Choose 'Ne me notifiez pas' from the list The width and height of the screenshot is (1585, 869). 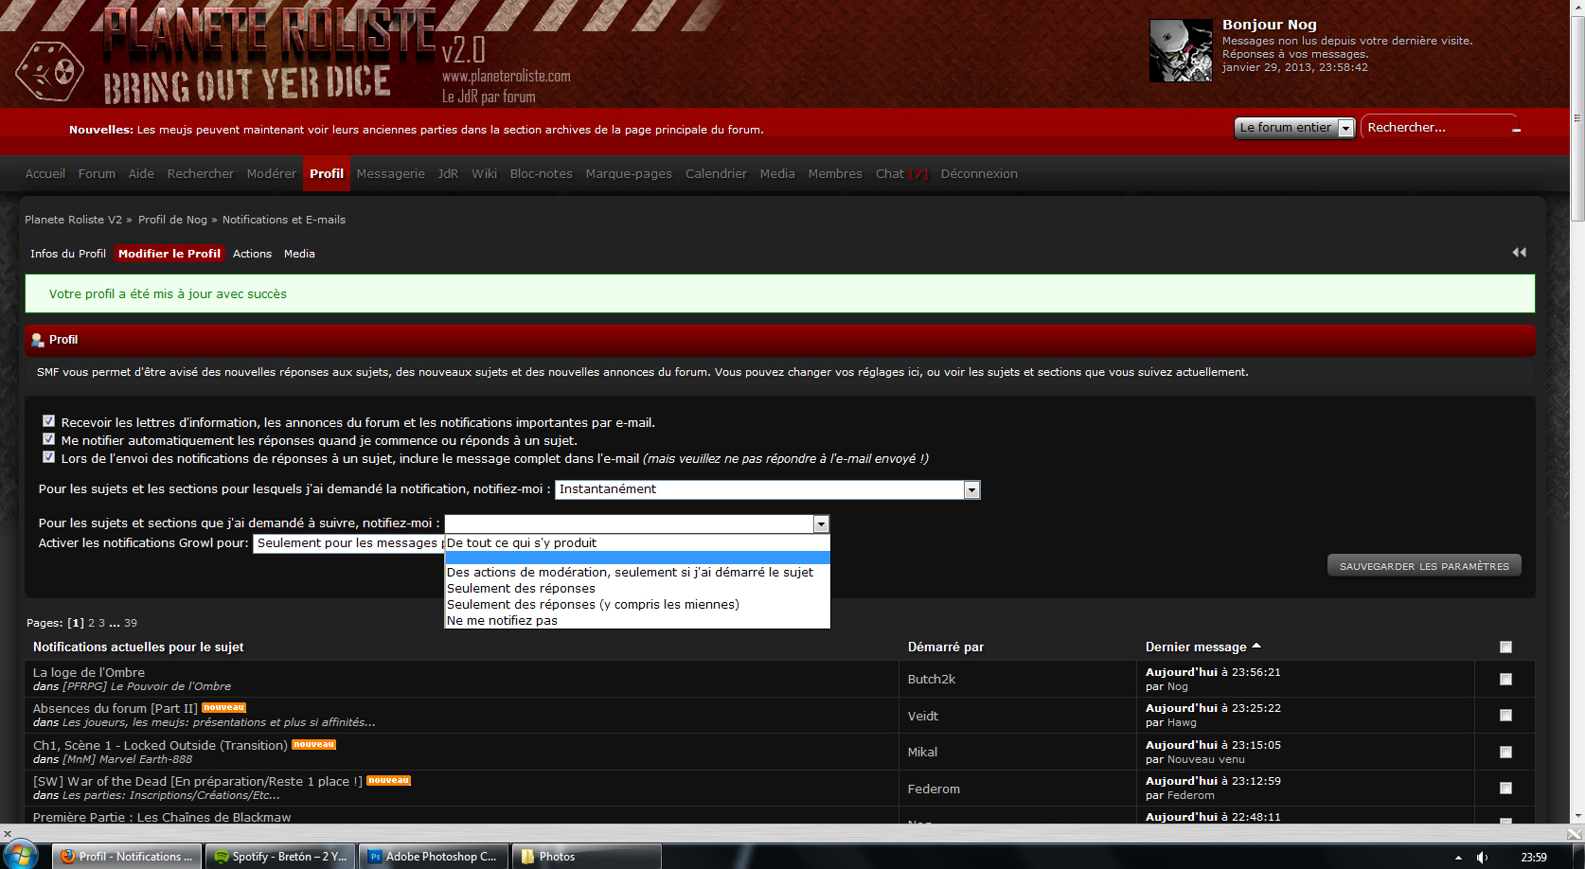[x=503, y=621]
